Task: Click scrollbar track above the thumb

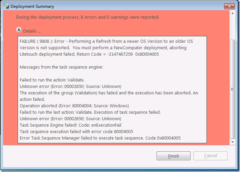Action: click(232, 28)
